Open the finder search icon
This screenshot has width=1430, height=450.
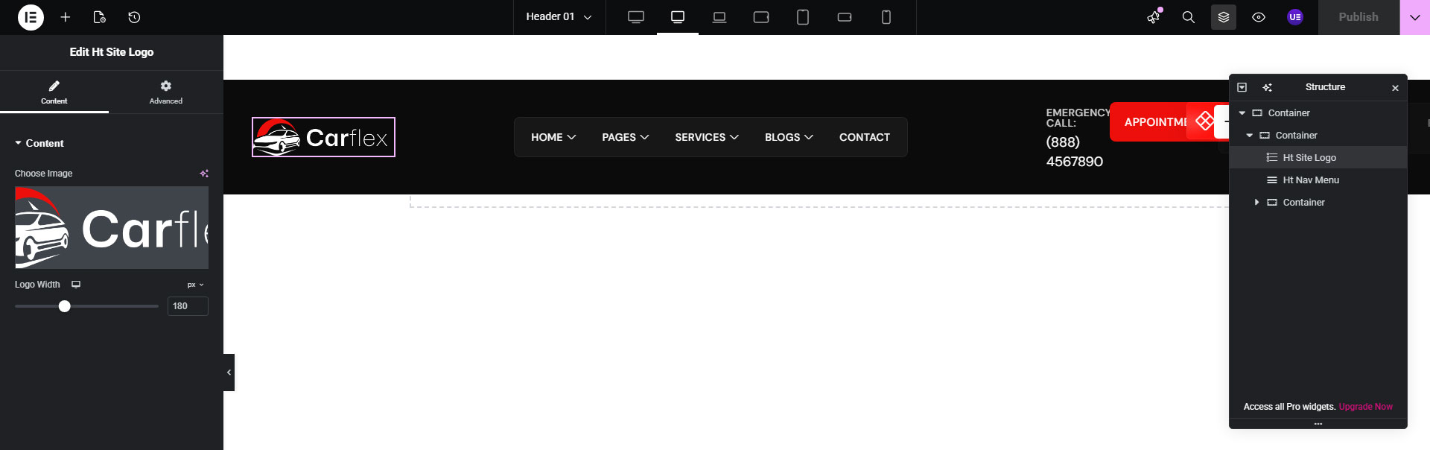1188,17
